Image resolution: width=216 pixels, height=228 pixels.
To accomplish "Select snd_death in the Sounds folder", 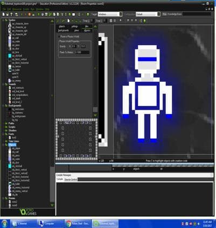I will (x=16, y=98).
